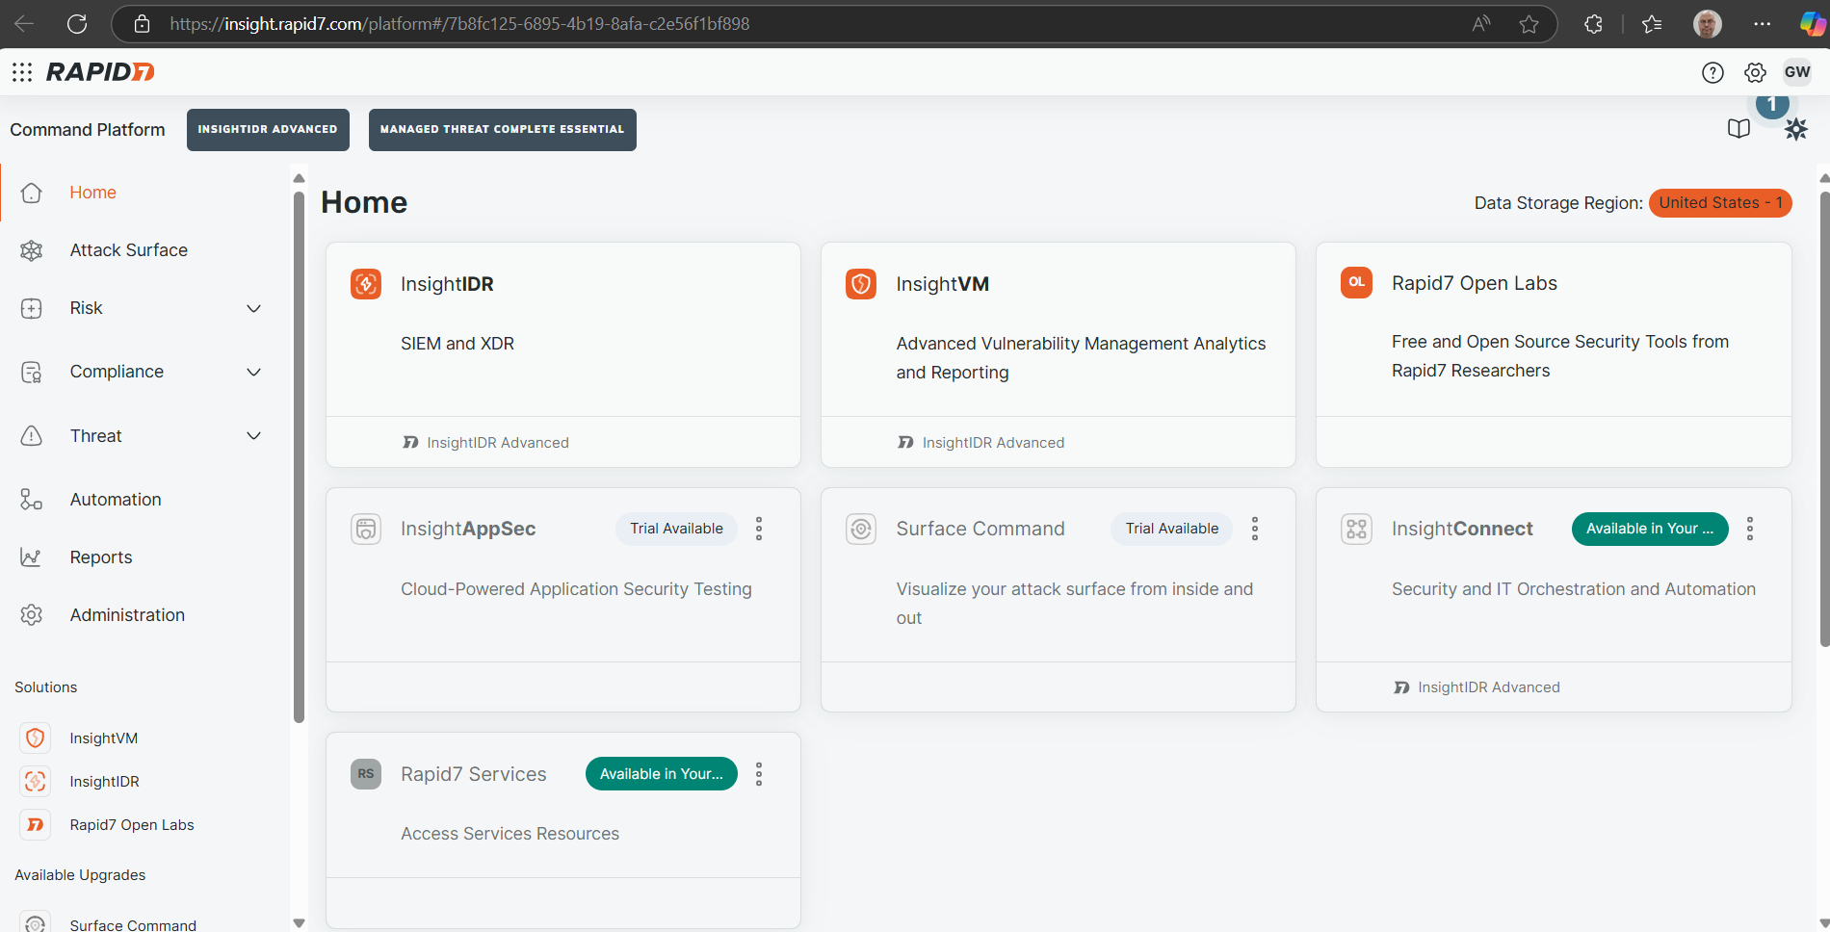This screenshot has width=1830, height=932.
Task: Open the InsightIDR product title
Action: point(447,284)
